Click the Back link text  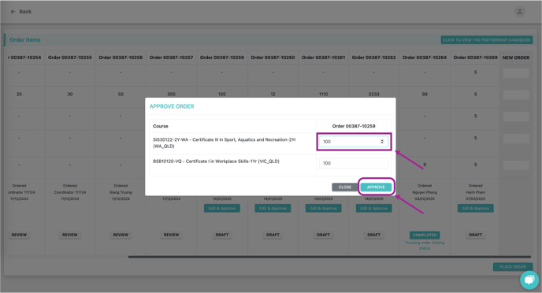(x=25, y=11)
